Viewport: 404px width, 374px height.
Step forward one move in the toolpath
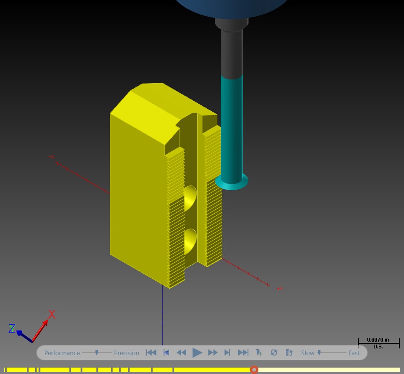coord(227,353)
